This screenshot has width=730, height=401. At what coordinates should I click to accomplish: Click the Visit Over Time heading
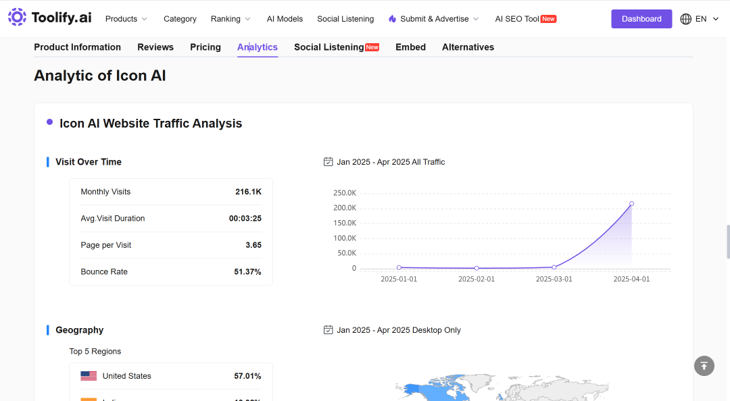click(x=89, y=162)
